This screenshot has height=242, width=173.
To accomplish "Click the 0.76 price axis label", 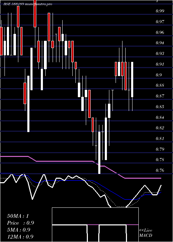I will coord(160,170).
